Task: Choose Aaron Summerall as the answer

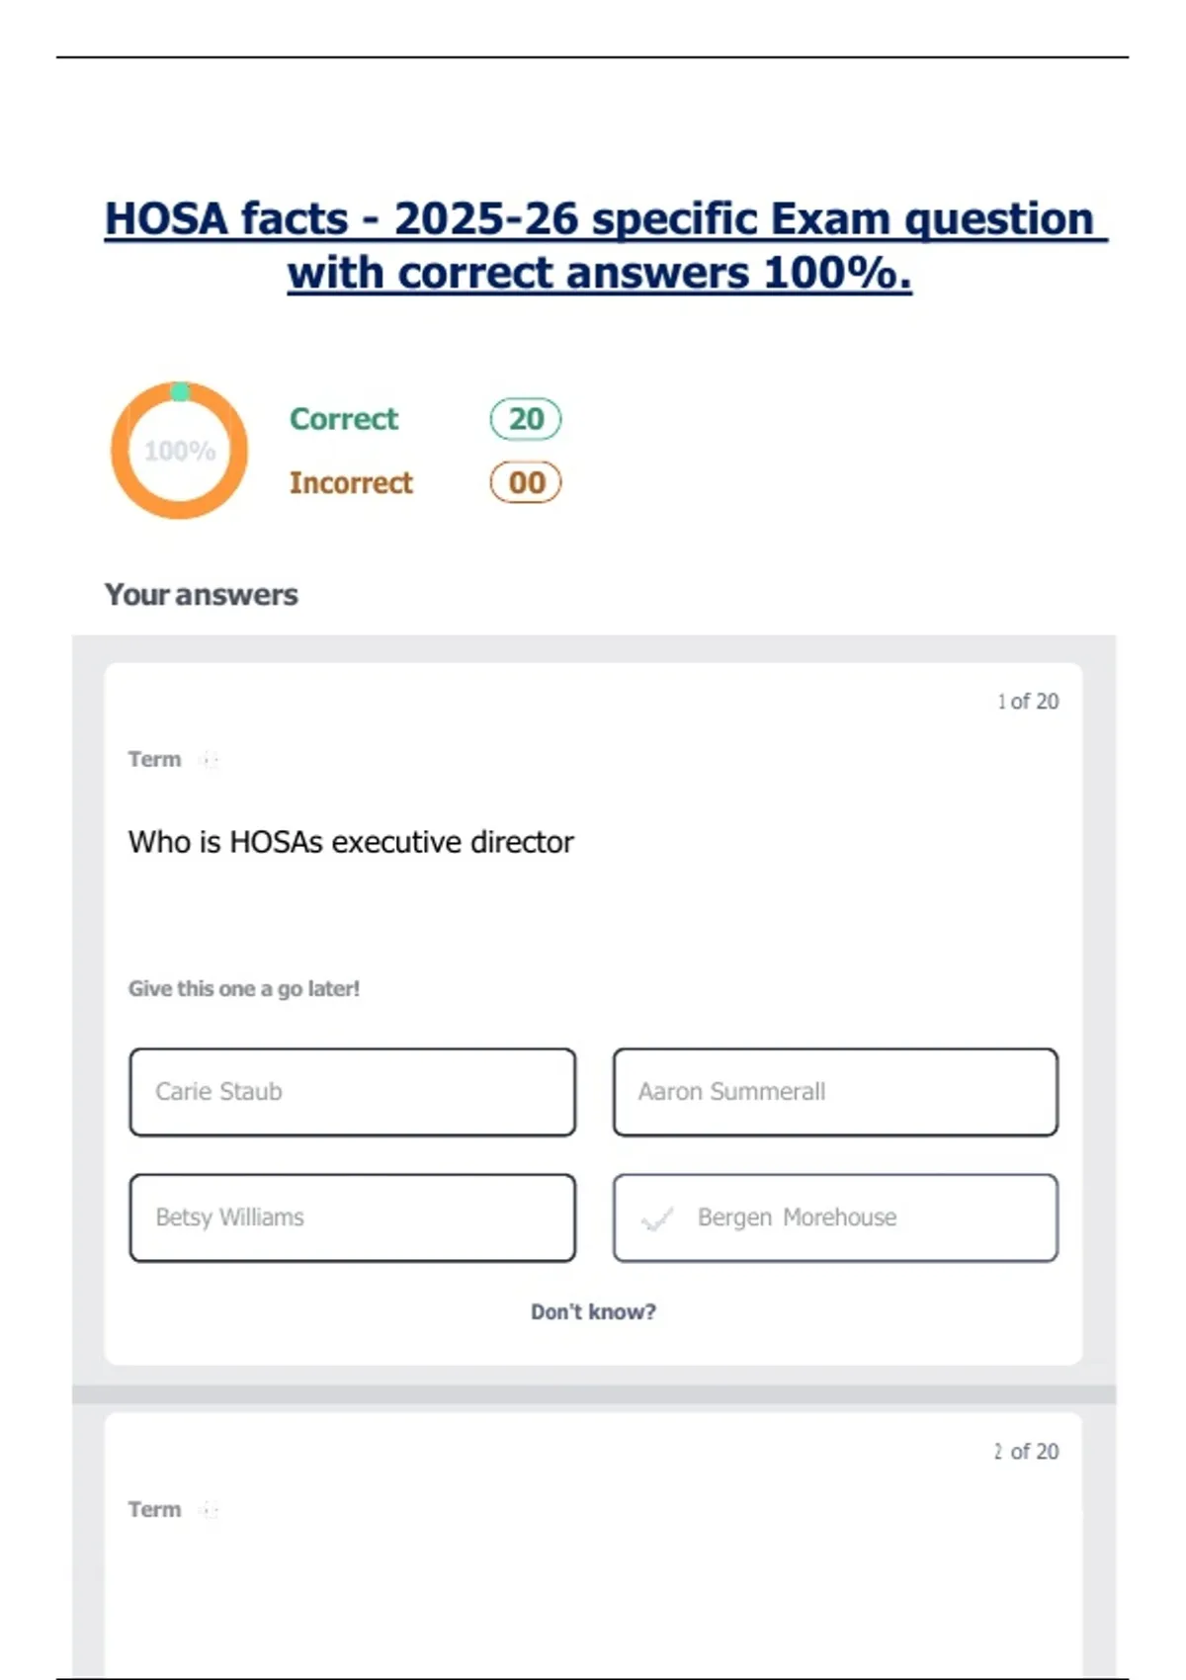Action: click(x=835, y=1092)
